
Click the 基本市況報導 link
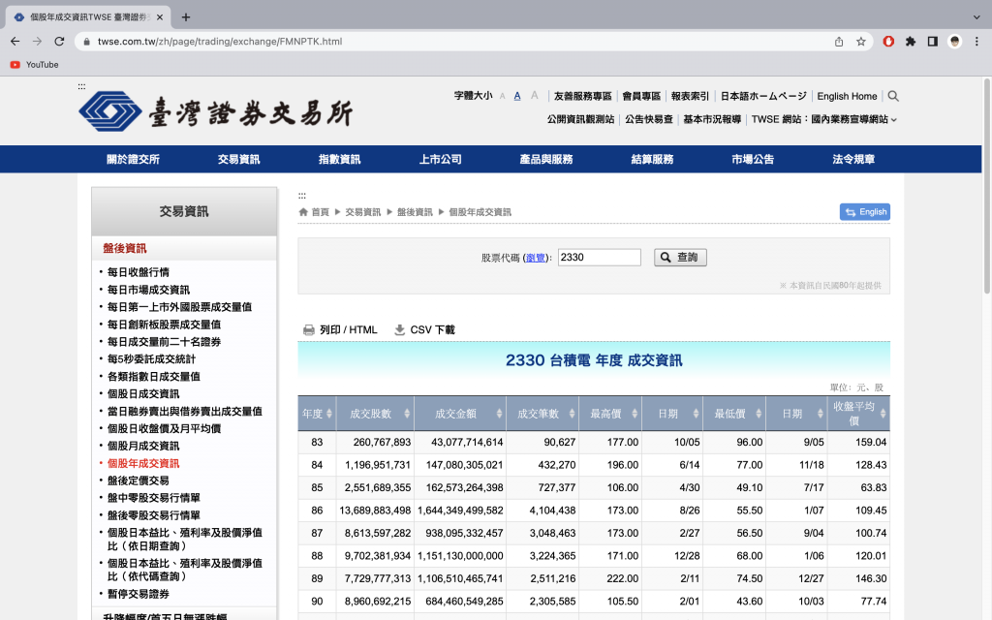pos(712,119)
